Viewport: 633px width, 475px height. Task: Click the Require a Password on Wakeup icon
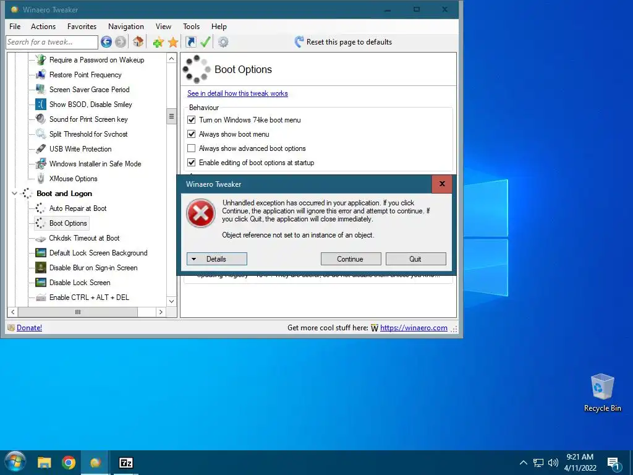click(41, 60)
